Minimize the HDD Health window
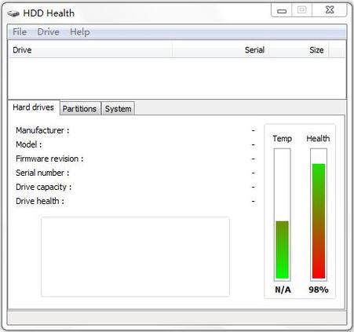Viewport: 354px width, 332px height. [x=282, y=11]
